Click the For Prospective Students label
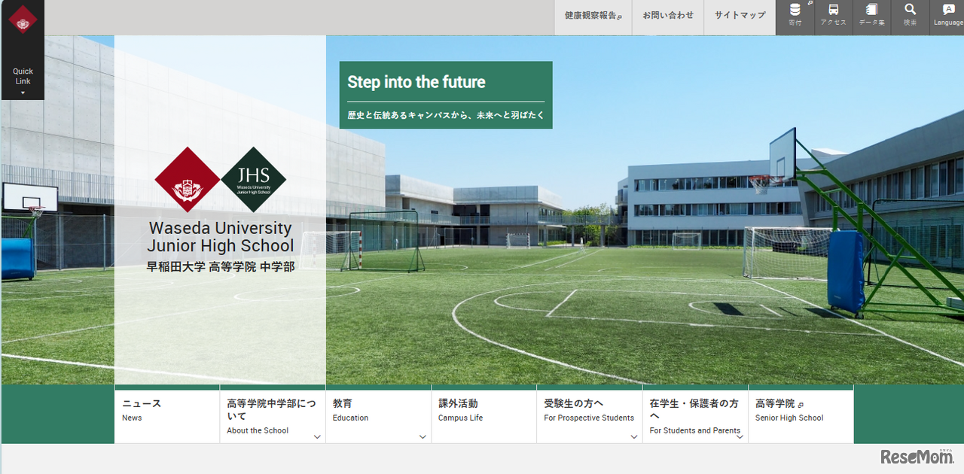This screenshot has width=964, height=474. (x=589, y=418)
